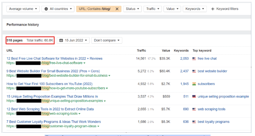Open the Average volume dropdown

pos(23,9)
